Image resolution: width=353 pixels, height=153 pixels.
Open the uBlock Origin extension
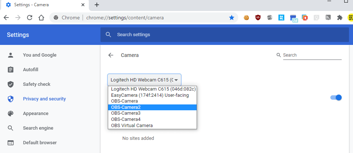pyautogui.click(x=258, y=18)
